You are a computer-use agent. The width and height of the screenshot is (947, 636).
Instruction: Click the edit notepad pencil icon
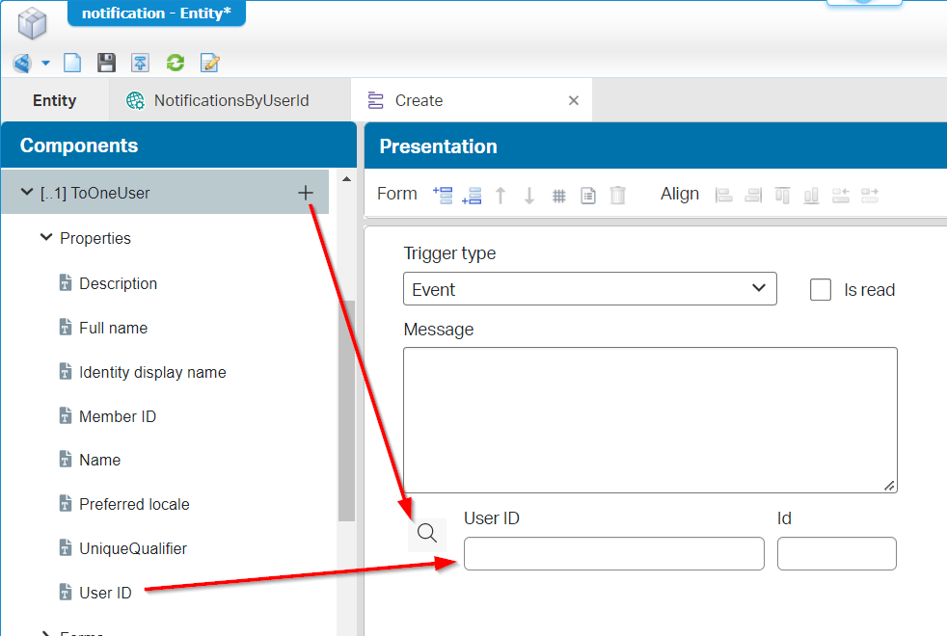coord(209,64)
